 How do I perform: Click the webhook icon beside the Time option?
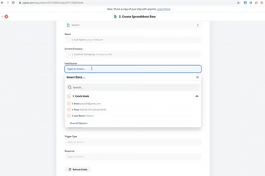[x=69, y=110]
